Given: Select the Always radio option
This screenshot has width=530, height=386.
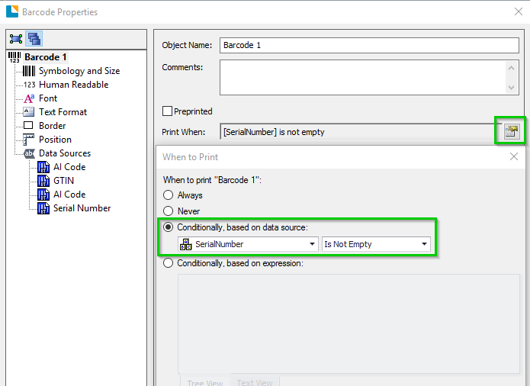Looking at the screenshot, I should click(168, 195).
